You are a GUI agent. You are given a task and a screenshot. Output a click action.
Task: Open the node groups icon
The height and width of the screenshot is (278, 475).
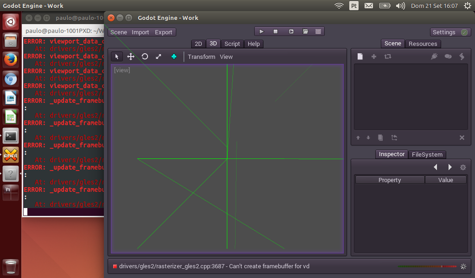448,57
